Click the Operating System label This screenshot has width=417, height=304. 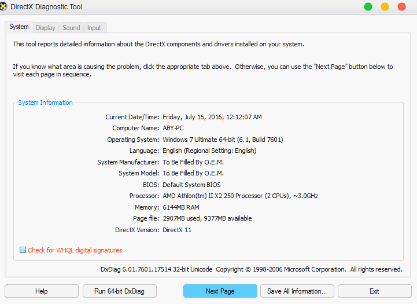pyautogui.click(x=133, y=140)
